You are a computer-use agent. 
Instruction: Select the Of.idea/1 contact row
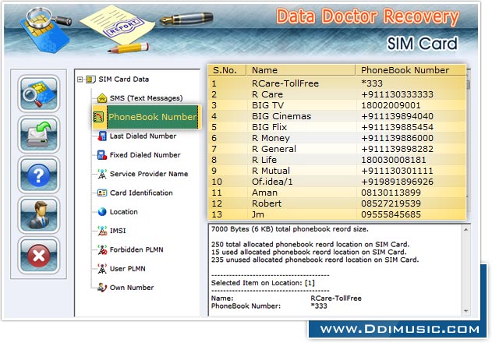click(x=338, y=182)
